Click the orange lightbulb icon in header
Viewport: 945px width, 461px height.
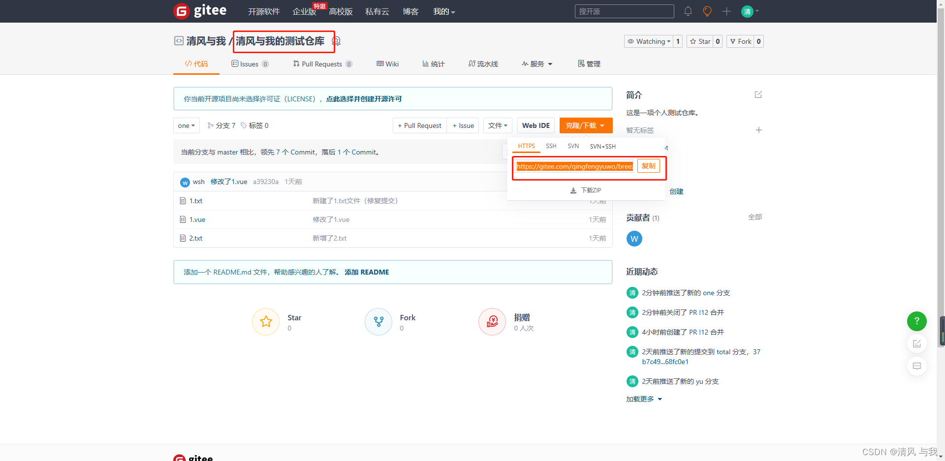coord(707,11)
